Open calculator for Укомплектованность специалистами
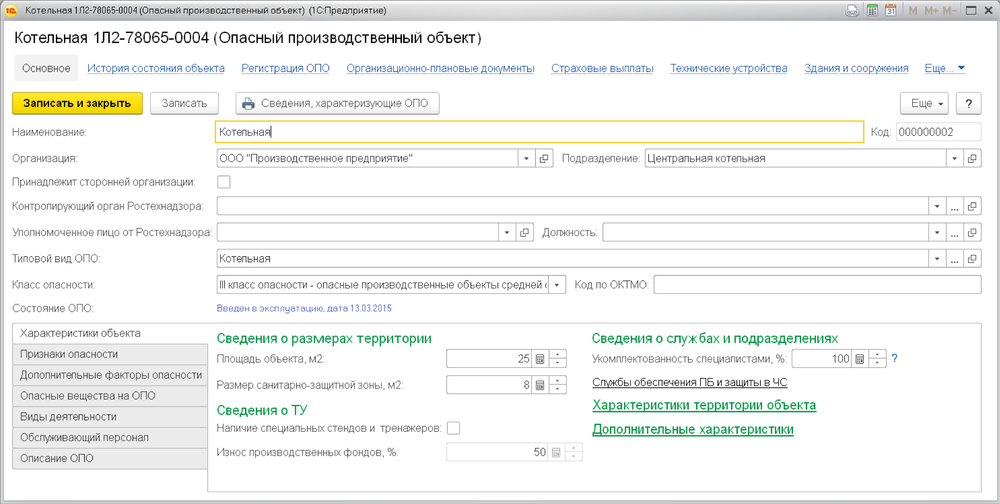 pyautogui.click(x=860, y=359)
